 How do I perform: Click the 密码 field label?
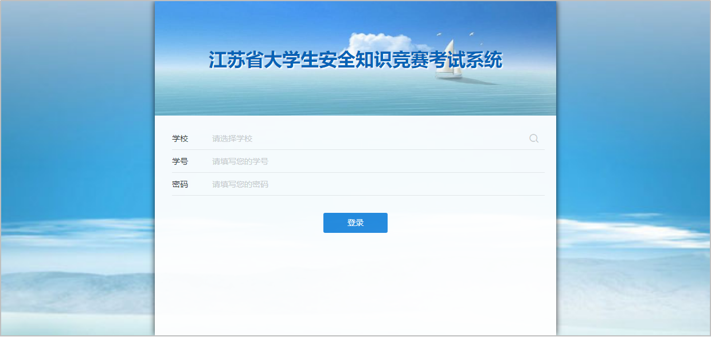pyautogui.click(x=180, y=184)
